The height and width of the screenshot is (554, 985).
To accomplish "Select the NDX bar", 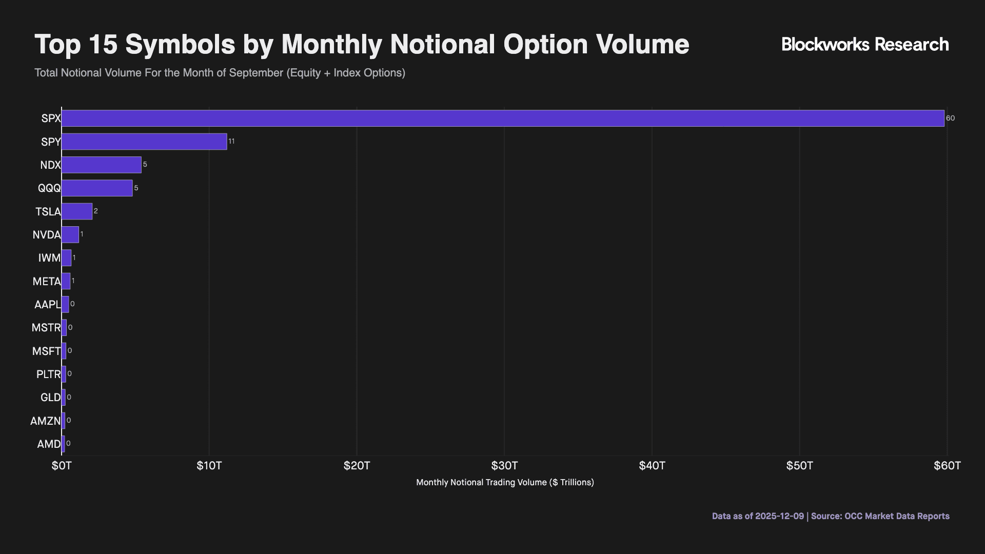I will [x=102, y=165].
